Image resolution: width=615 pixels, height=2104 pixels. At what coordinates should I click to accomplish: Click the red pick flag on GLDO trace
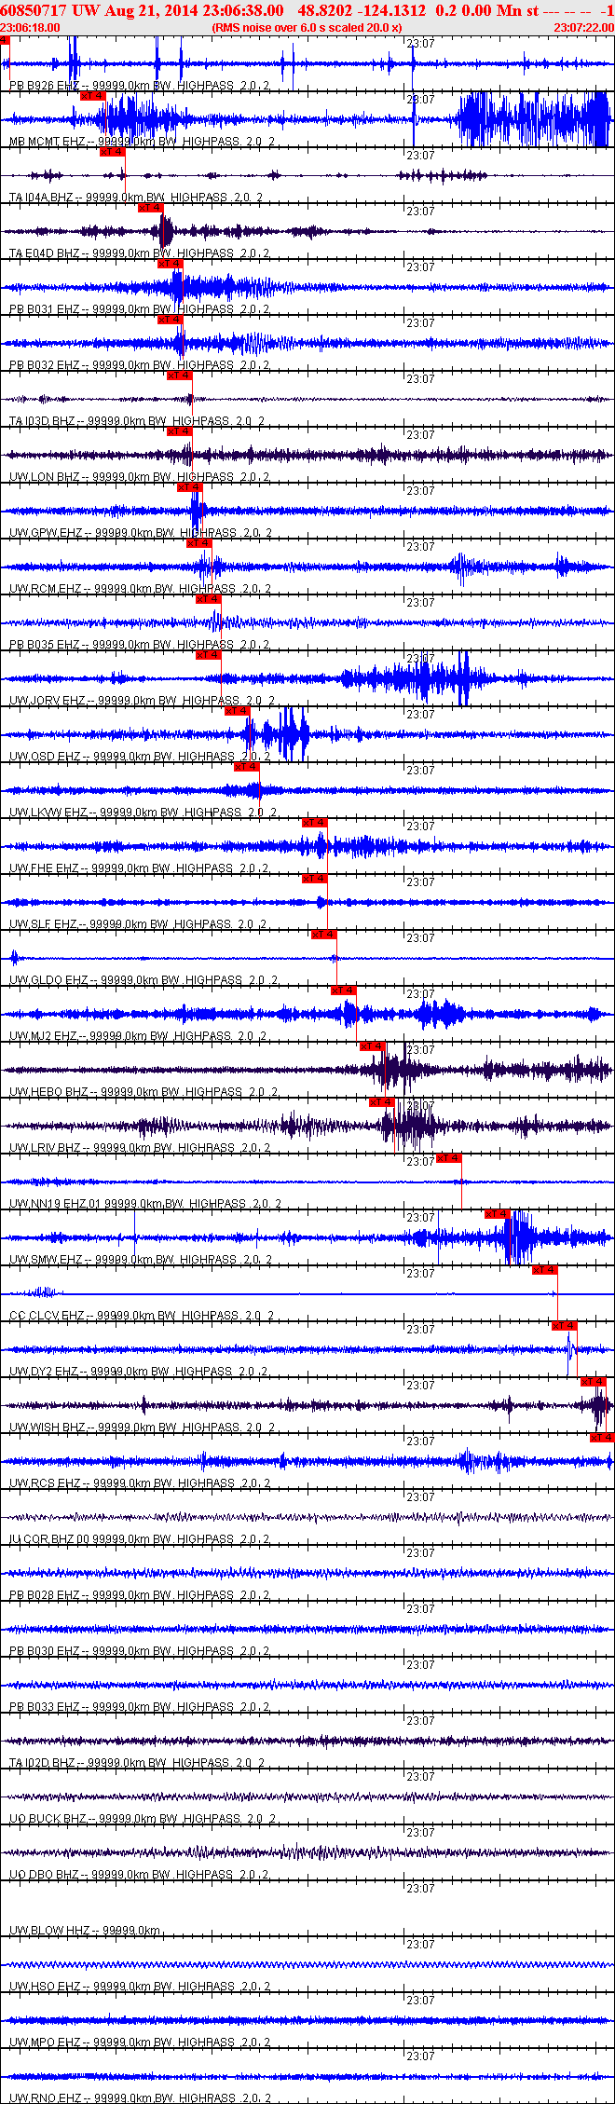click(323, 934)
